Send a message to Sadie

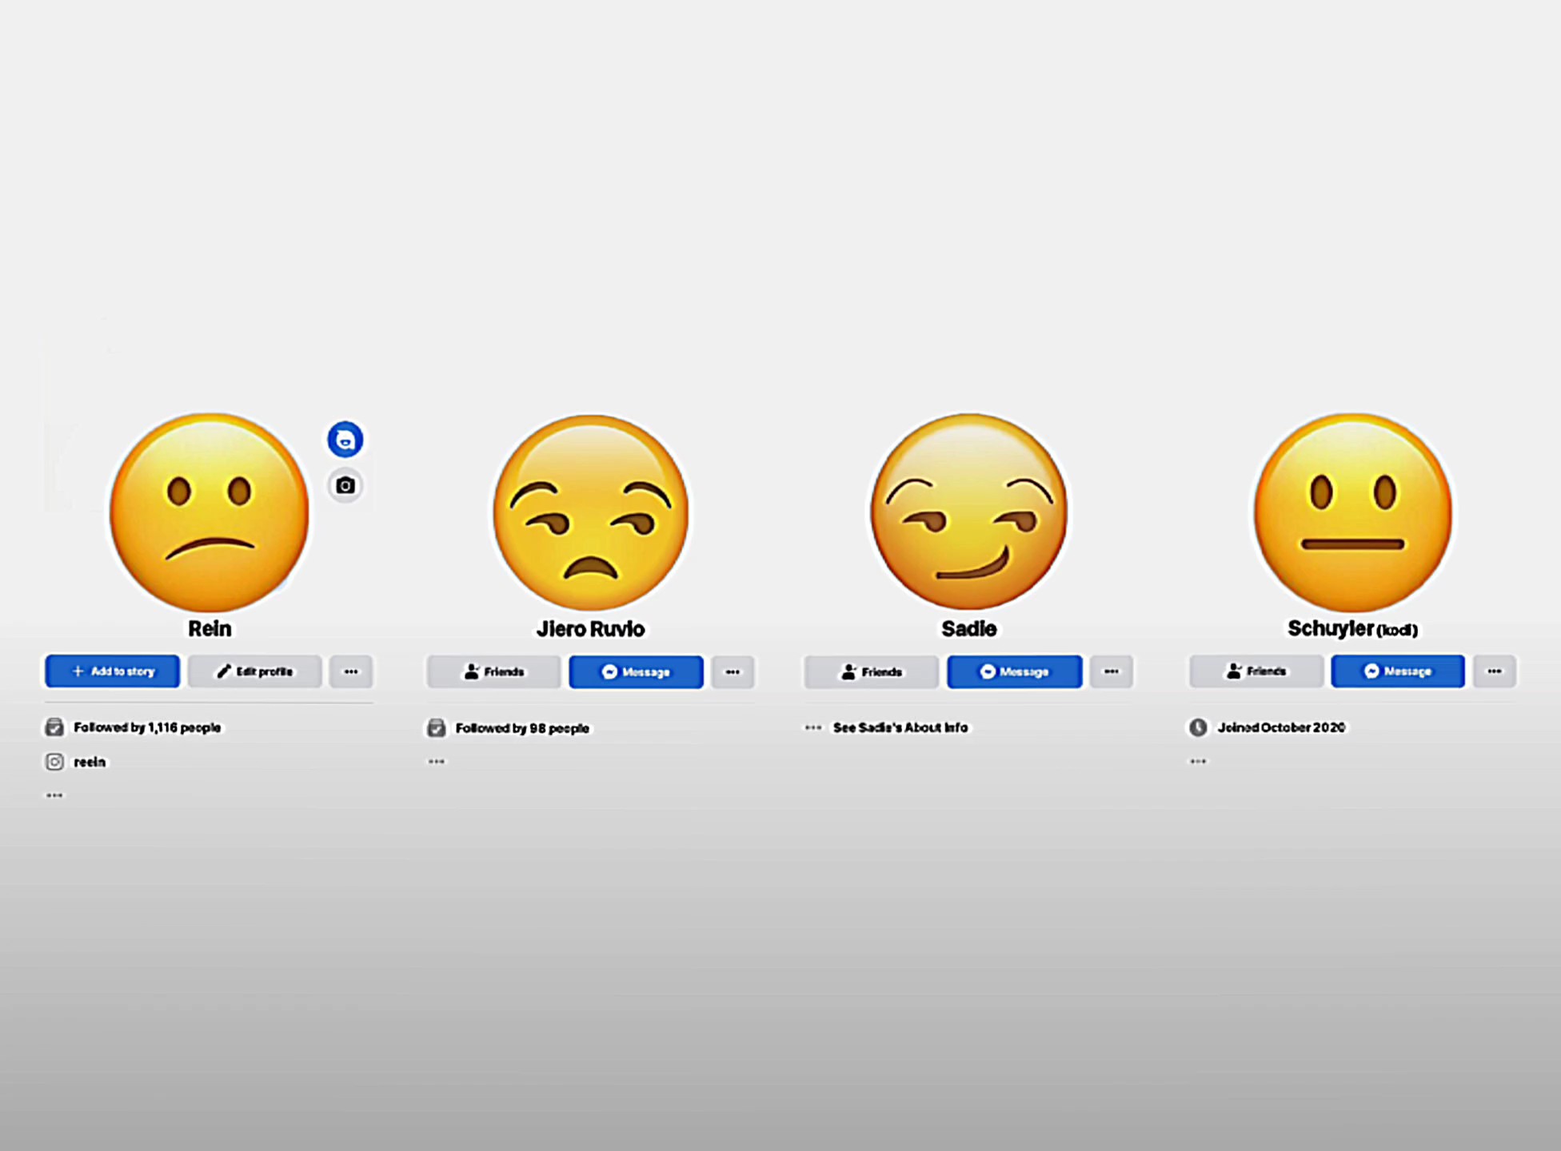click(x=1015, y=671)
